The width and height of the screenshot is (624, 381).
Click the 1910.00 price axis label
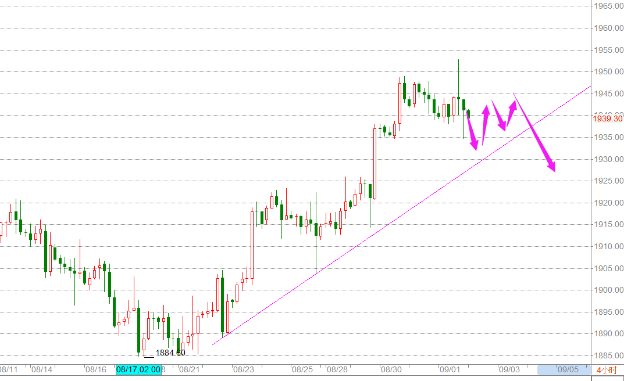click(x=608, y=246)
